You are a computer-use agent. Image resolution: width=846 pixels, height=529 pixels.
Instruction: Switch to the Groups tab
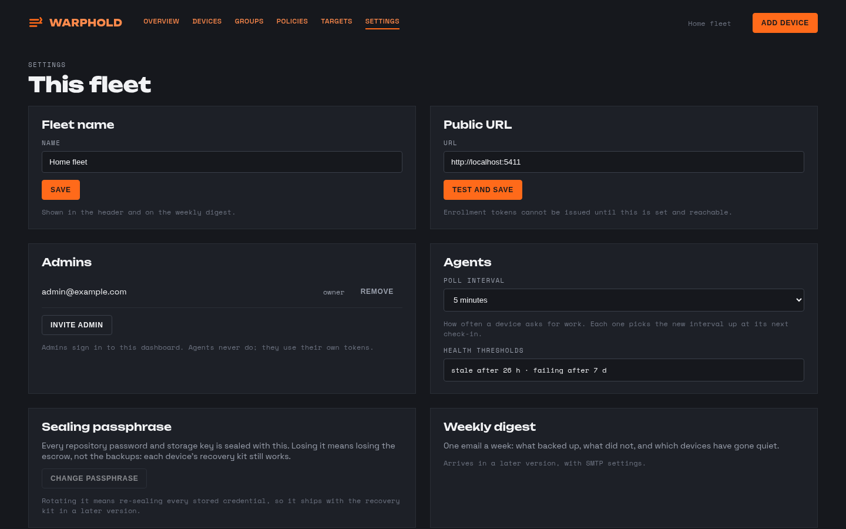click(249, 21)
